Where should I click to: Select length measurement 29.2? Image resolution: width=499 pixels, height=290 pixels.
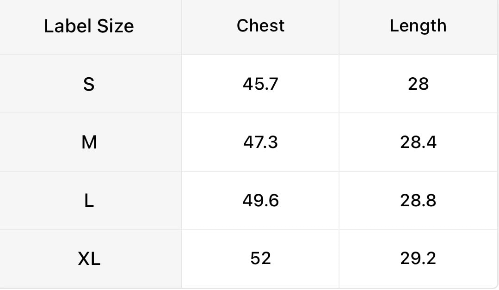[418, 258]
